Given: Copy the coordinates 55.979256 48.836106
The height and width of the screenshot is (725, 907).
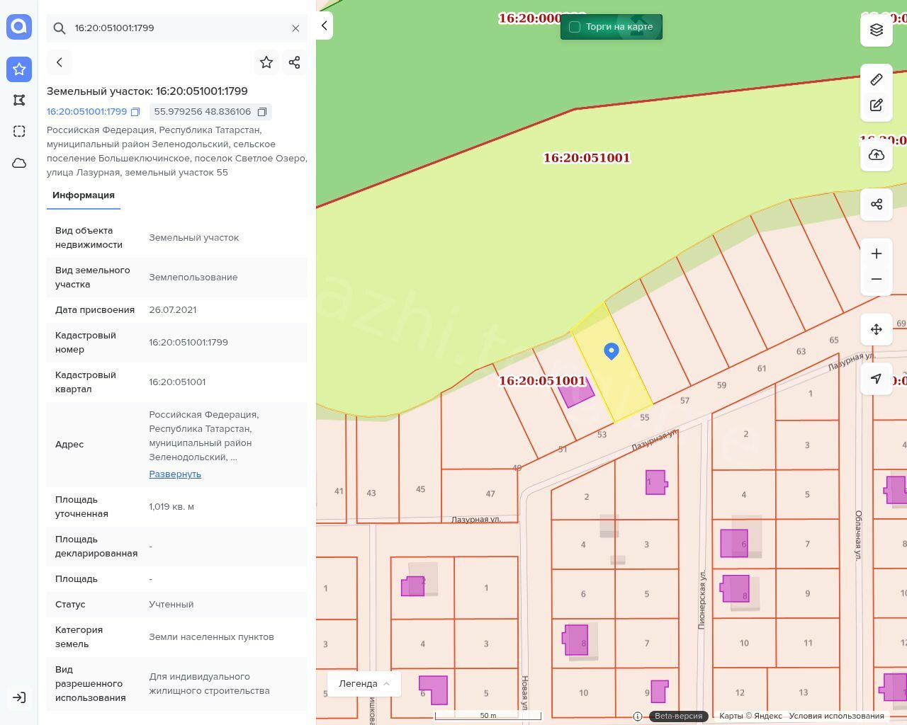Looking at the screenshot, I should 262,112.
